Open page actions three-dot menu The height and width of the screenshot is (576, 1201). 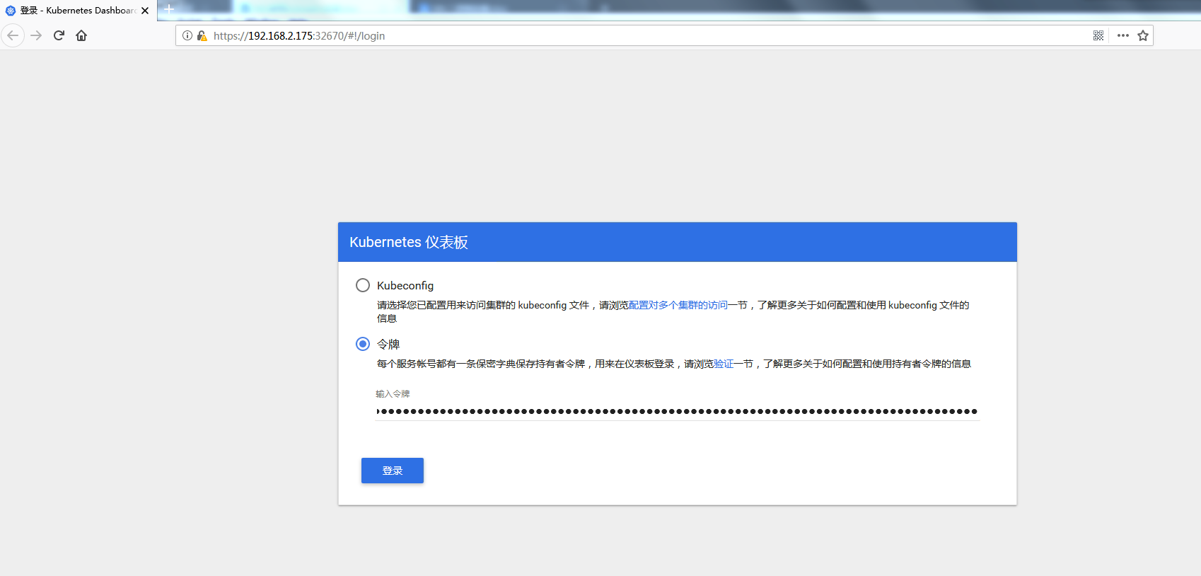[x=1123, y=35]
